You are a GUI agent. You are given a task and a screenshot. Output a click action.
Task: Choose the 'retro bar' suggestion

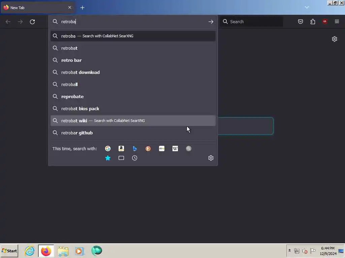point(133,60)
